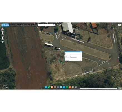Click the address search input field

(x=46, y=25)
